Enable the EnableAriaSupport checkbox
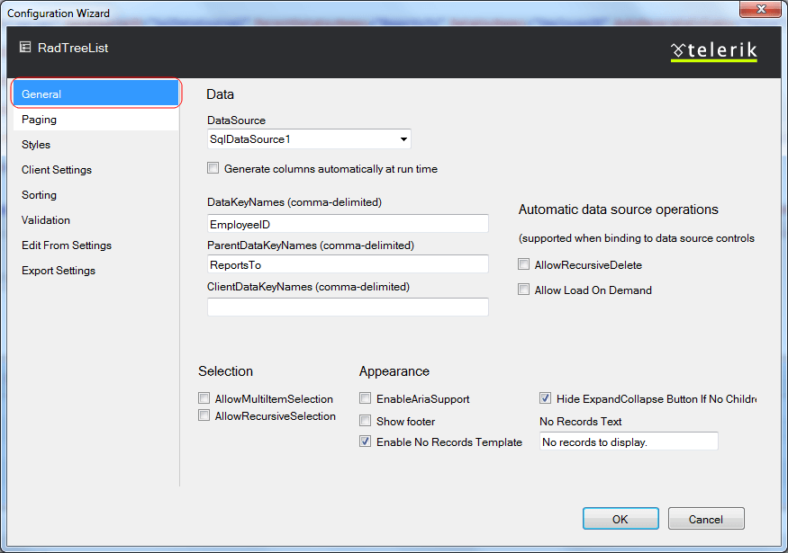Image resolution: width=788 pixels, height=553 pixels. [365, 398]
